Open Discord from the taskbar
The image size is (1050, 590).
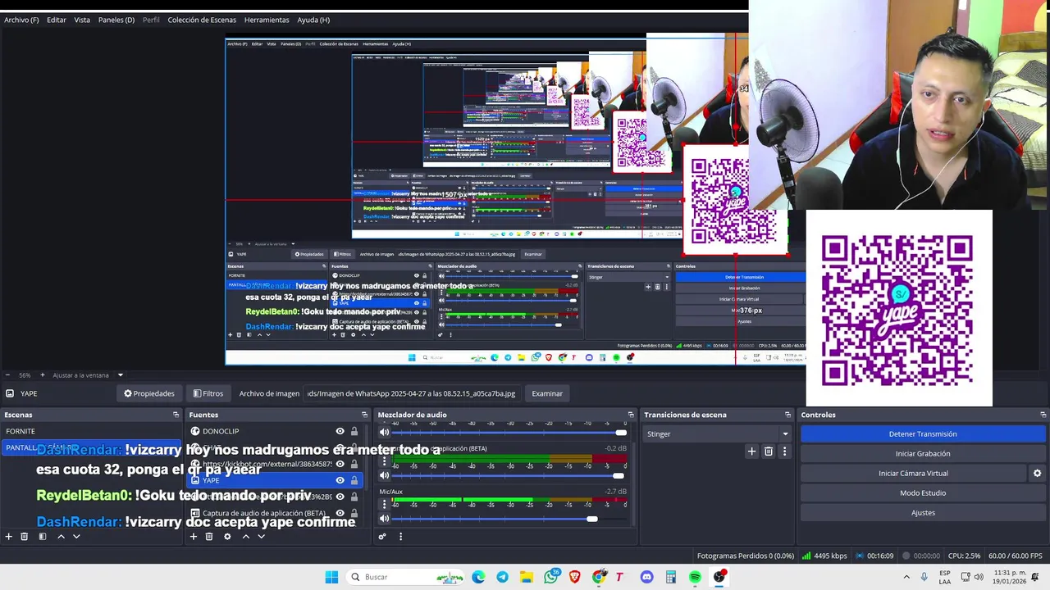[646, 577]
